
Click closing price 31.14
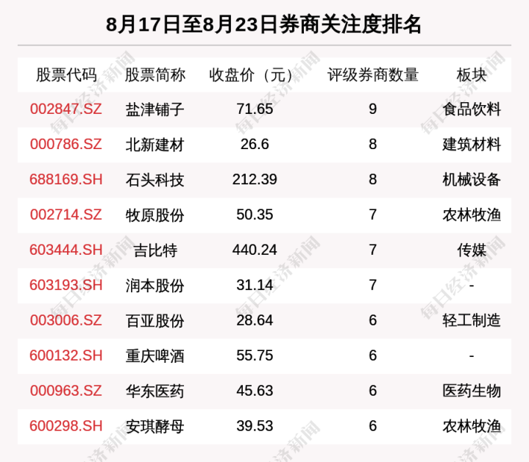255,285
